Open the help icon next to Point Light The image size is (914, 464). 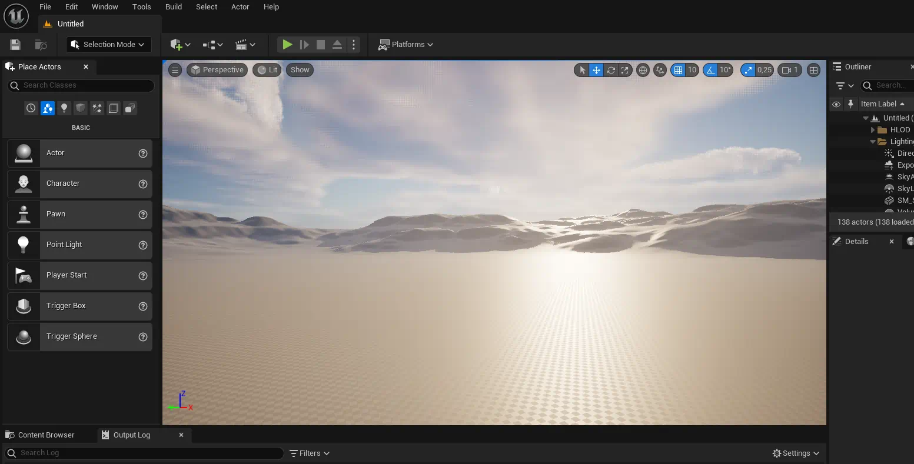point(142,245)
